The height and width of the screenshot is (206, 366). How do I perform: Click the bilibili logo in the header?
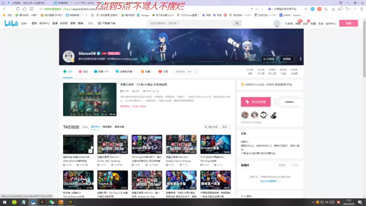[11, 23]
